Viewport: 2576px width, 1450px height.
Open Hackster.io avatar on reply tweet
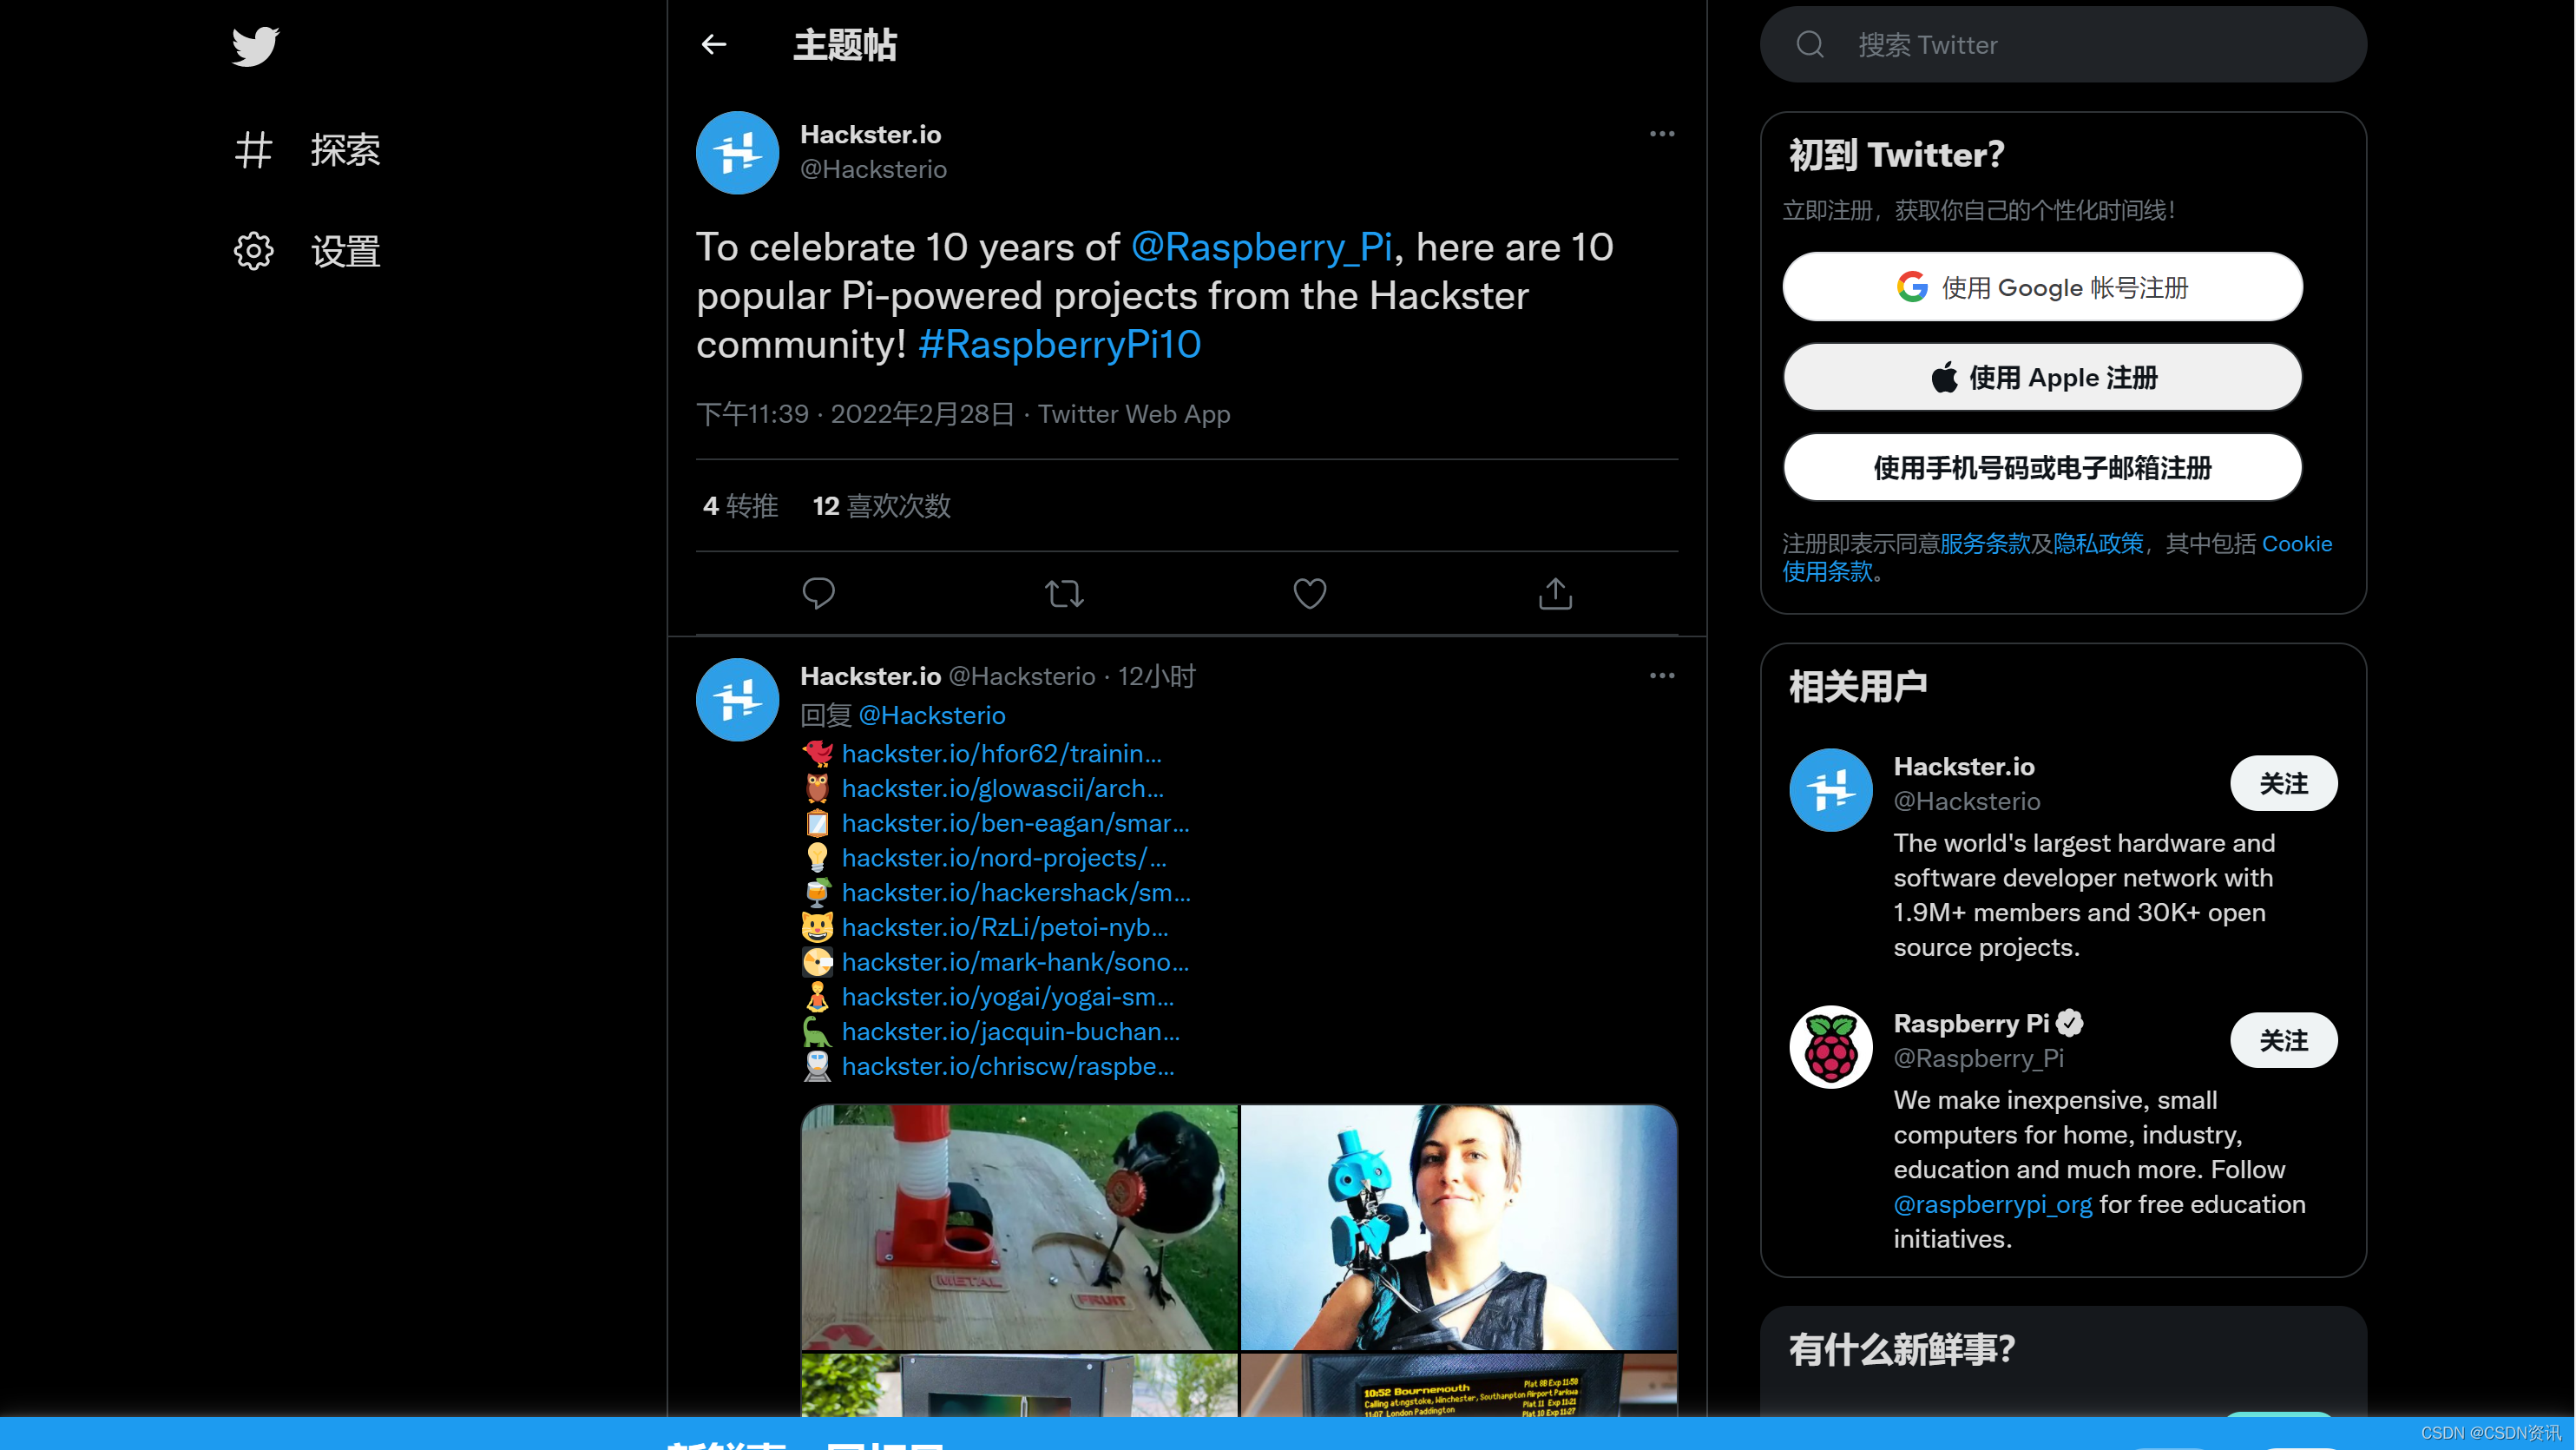tap(737, 700)
